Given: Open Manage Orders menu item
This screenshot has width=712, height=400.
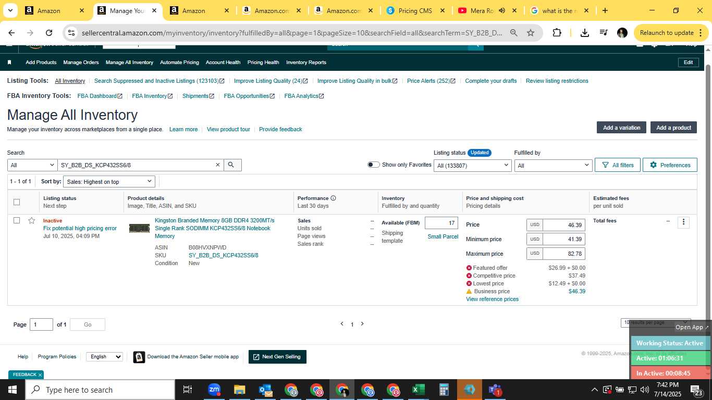Looking at the screenshot, I should pyautogui.click(x=81, y=63).
